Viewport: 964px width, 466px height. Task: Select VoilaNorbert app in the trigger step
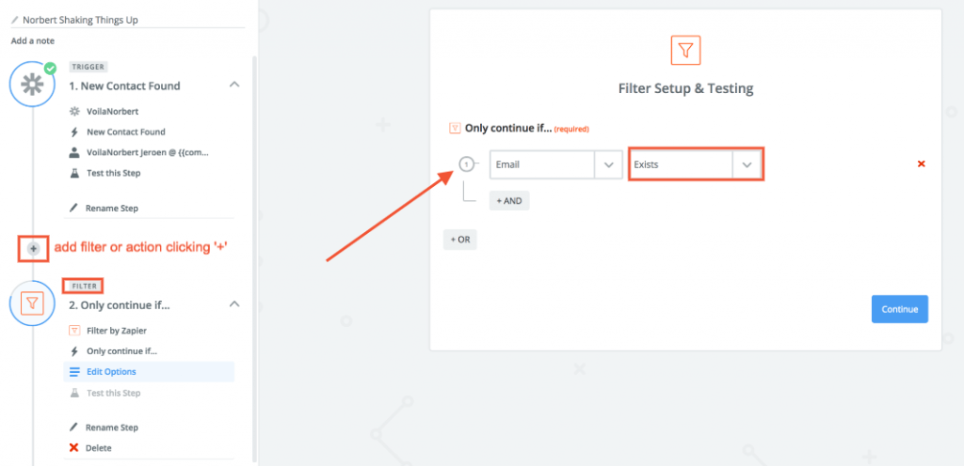pos(112,111)
